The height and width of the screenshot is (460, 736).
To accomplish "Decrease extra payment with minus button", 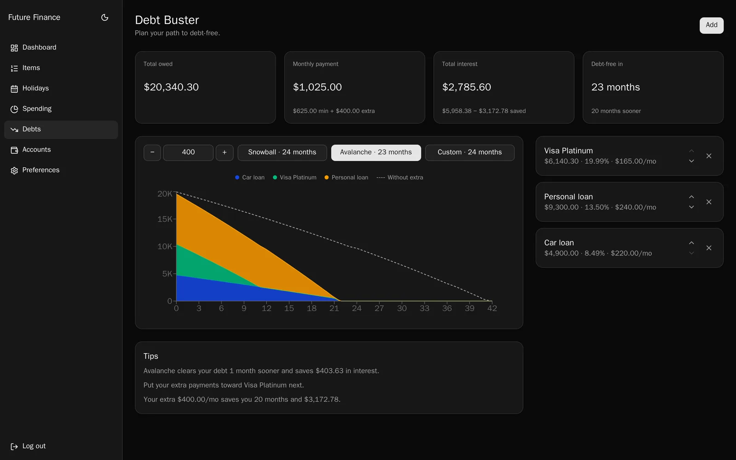I will coord(152,153).
